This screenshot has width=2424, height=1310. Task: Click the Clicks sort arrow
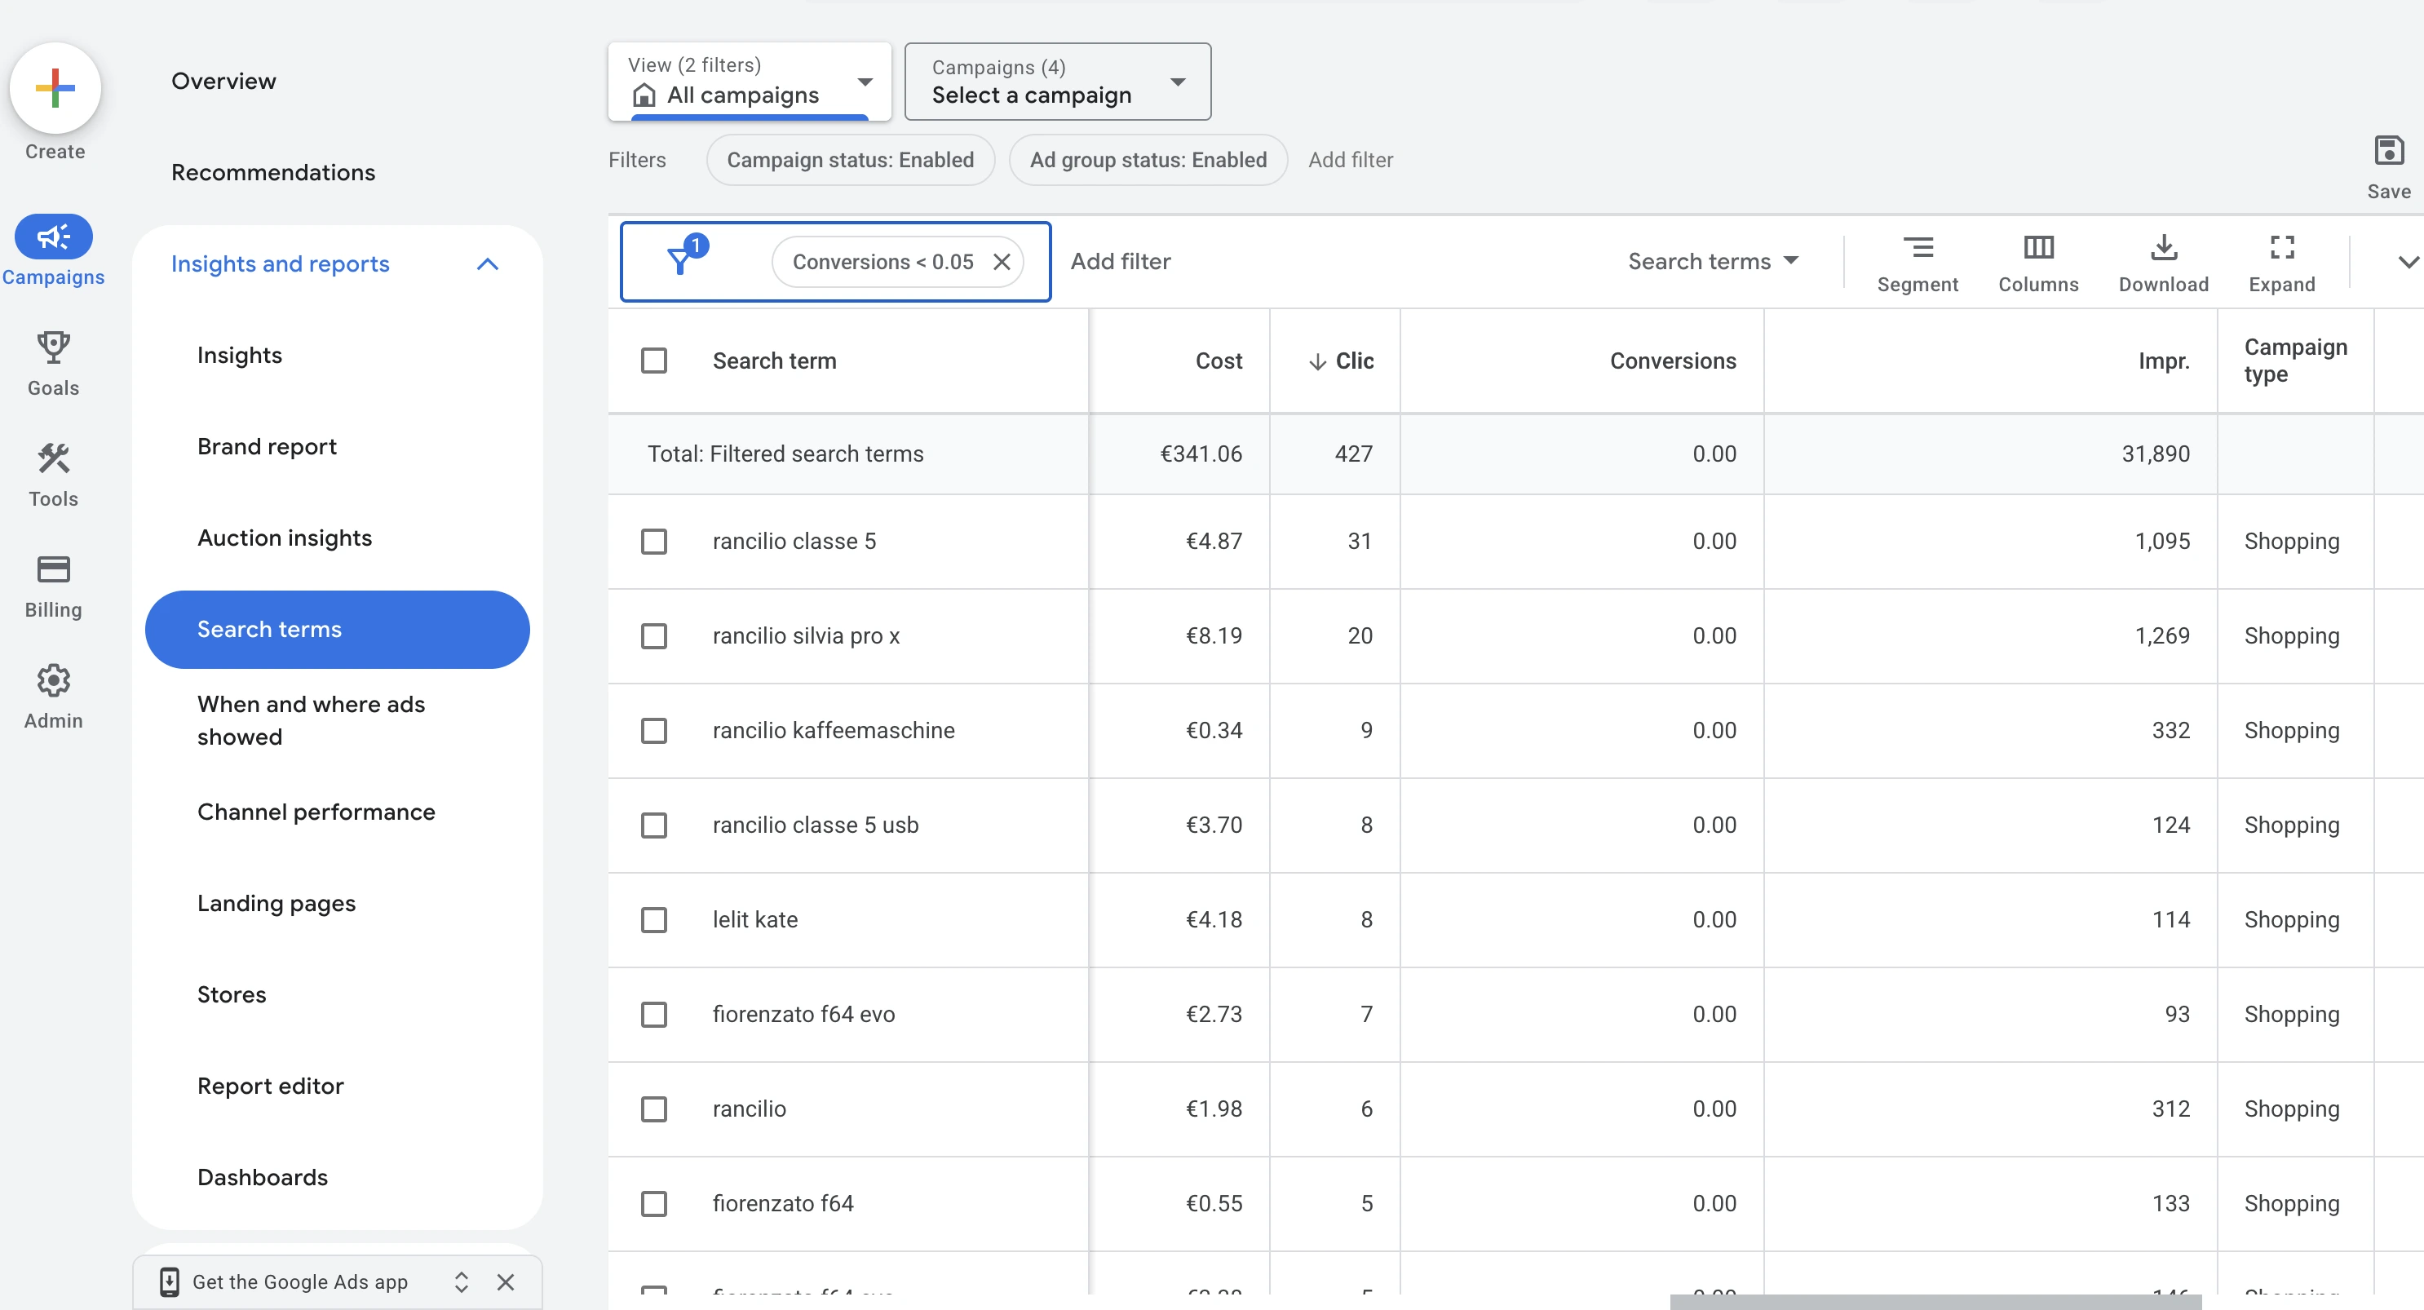click(1317, 361)
